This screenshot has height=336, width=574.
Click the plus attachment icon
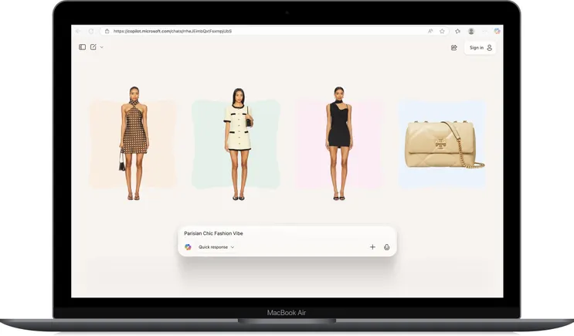tap(372, 247)
